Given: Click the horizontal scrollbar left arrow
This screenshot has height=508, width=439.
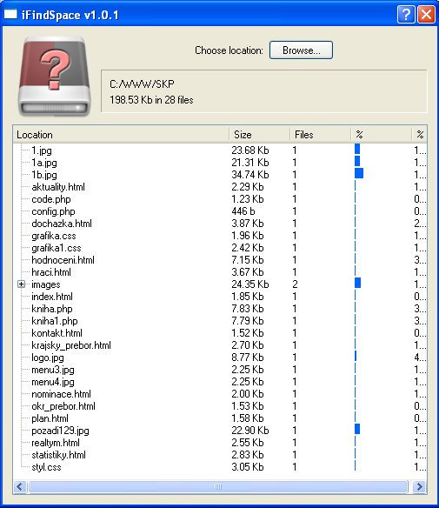Looking at the screenshot, I should (20, 486).
